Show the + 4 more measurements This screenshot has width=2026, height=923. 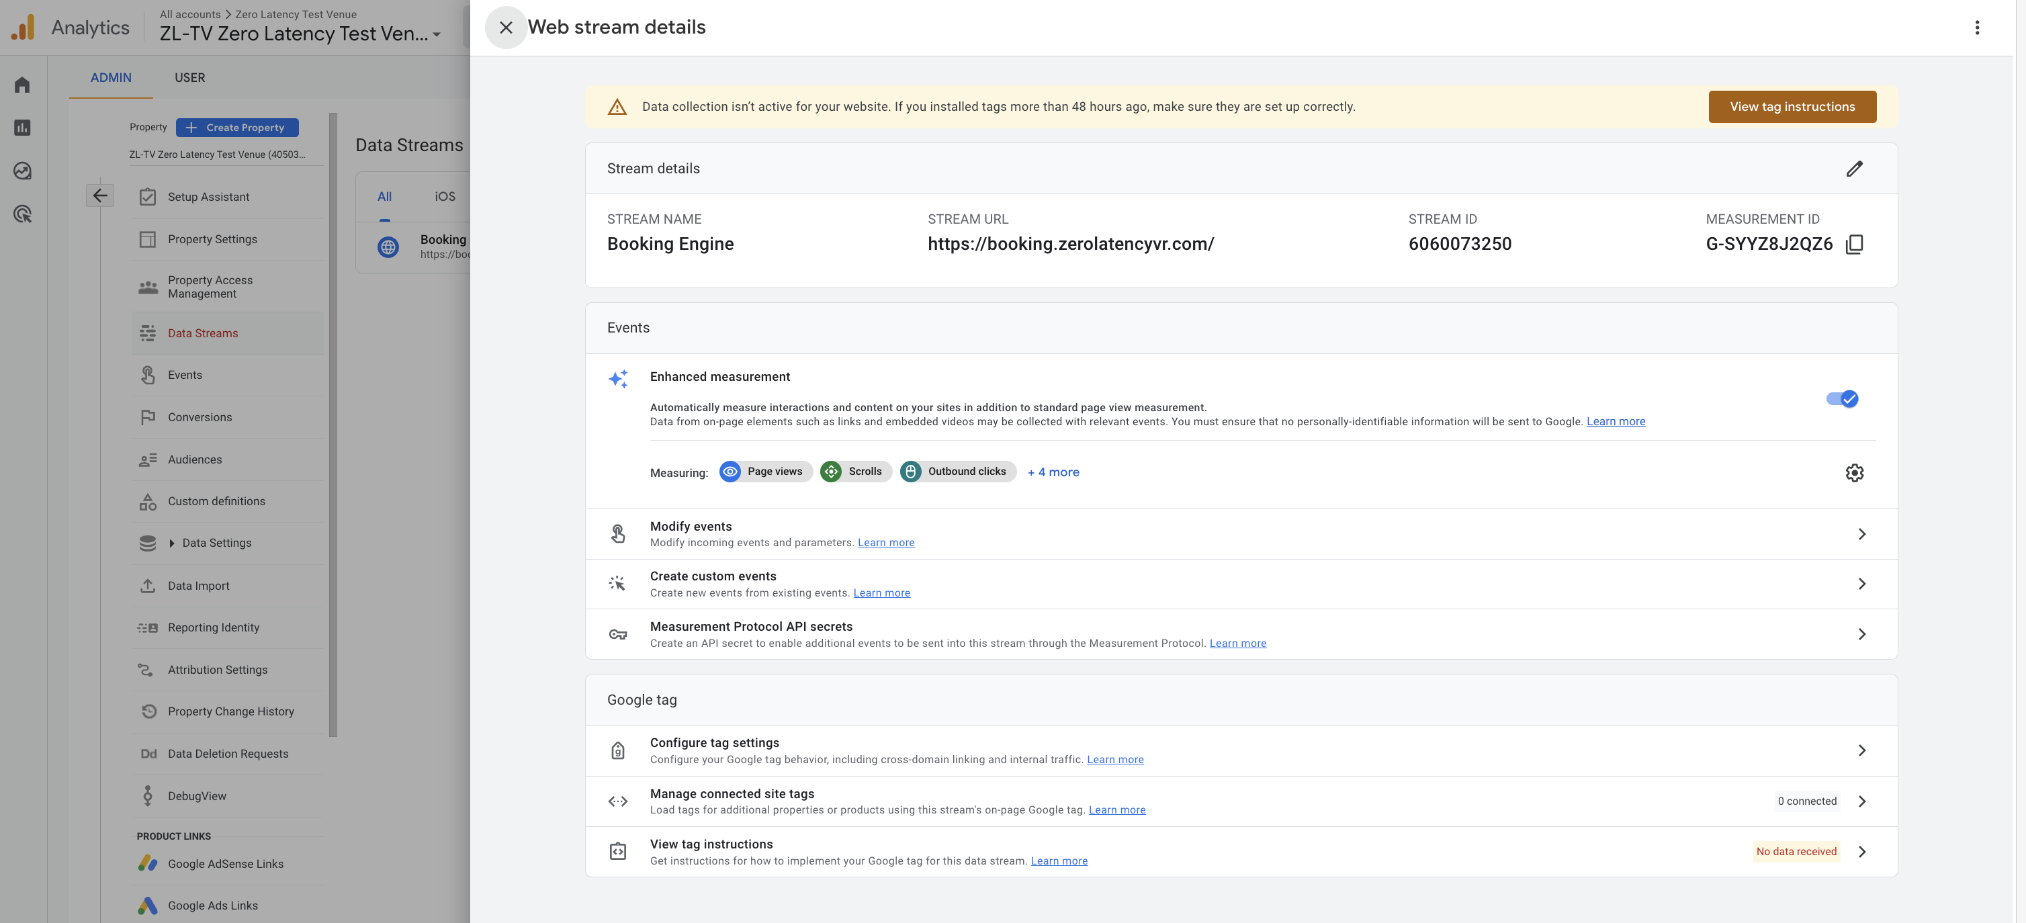tap(1053, 472)
